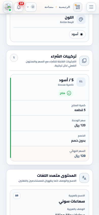Click the 01 variant number badge
This screenshot has width=99, height=215.
pyautogui.click(x=81, y=82)
